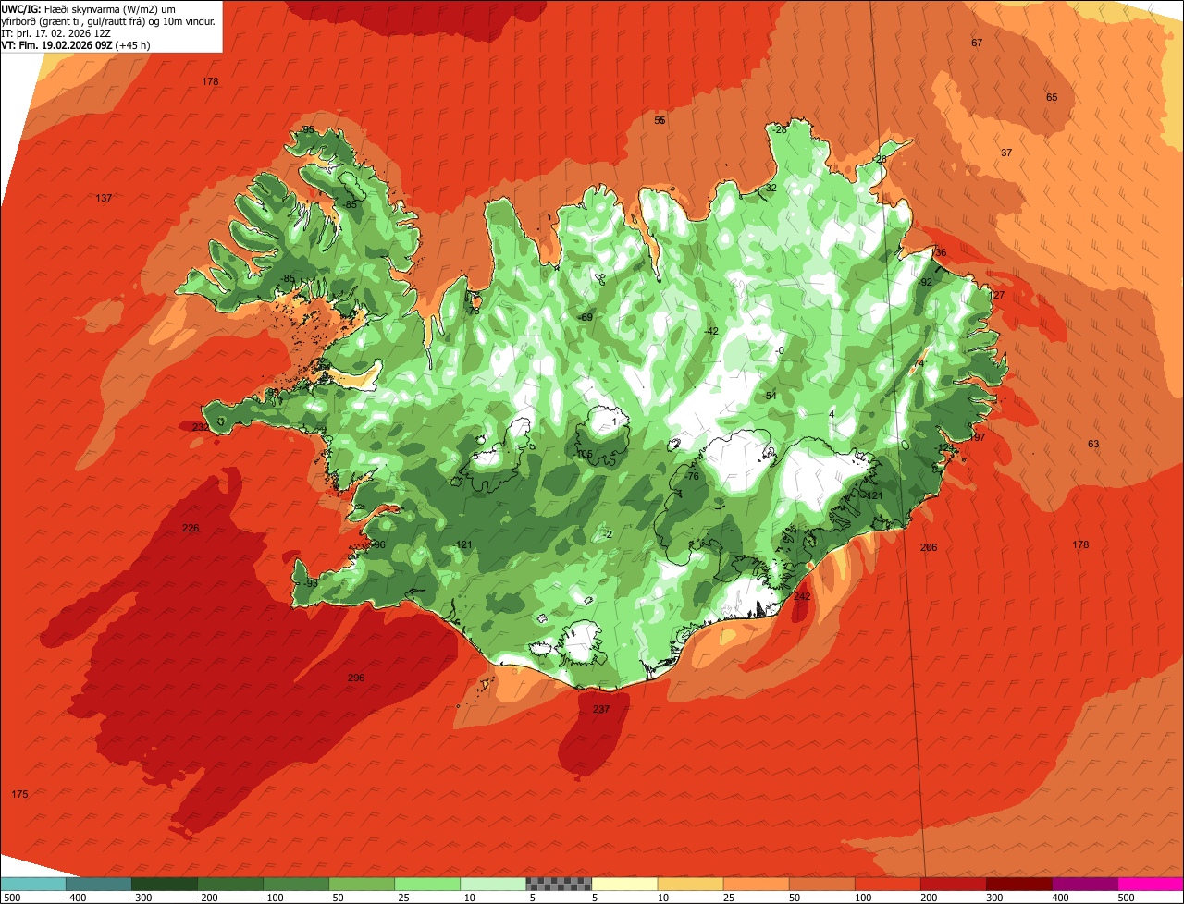The image size is (1184, 904).
Task: Click the map value -93 on Reykjanes peninsula
Action: (x=311, y=582)
